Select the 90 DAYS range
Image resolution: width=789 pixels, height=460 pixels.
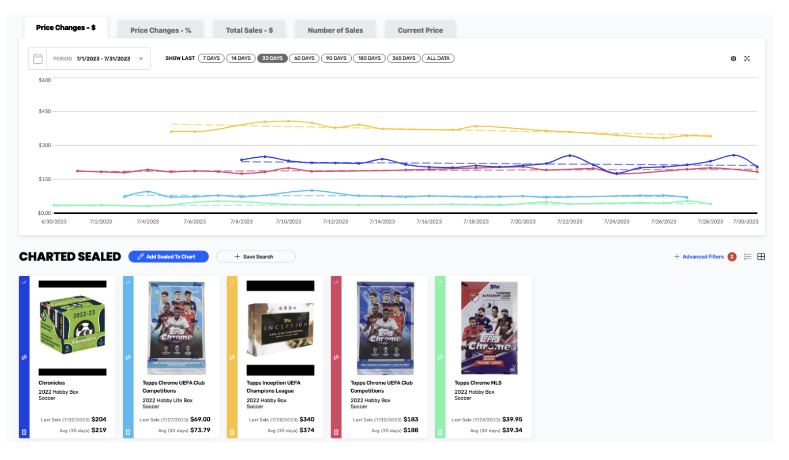336,58
